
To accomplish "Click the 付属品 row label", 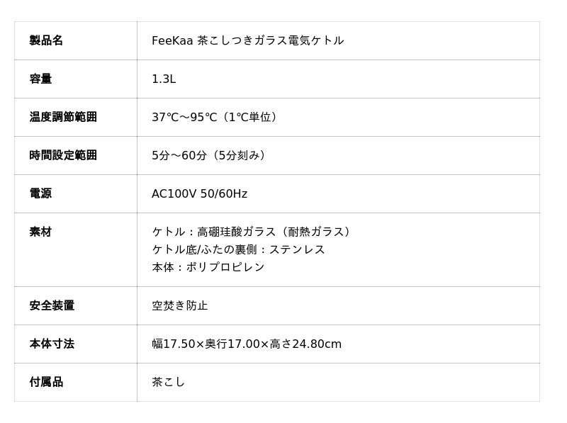I will pos(46,382).
